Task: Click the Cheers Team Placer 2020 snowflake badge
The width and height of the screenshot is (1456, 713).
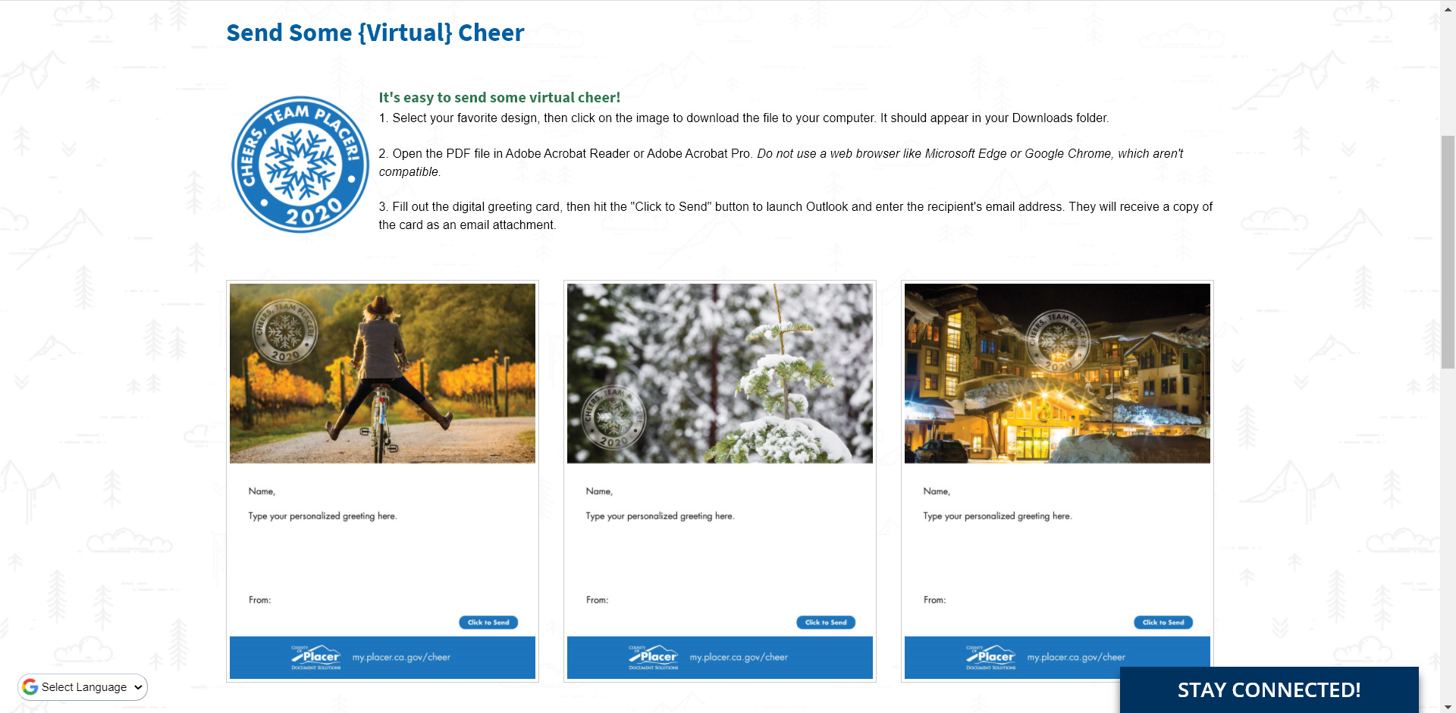Action: click(300, 164)
